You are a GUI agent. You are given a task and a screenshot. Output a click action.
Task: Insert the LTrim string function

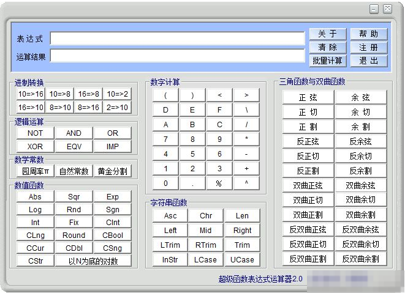pyautogui.click(x=170, y=245)
